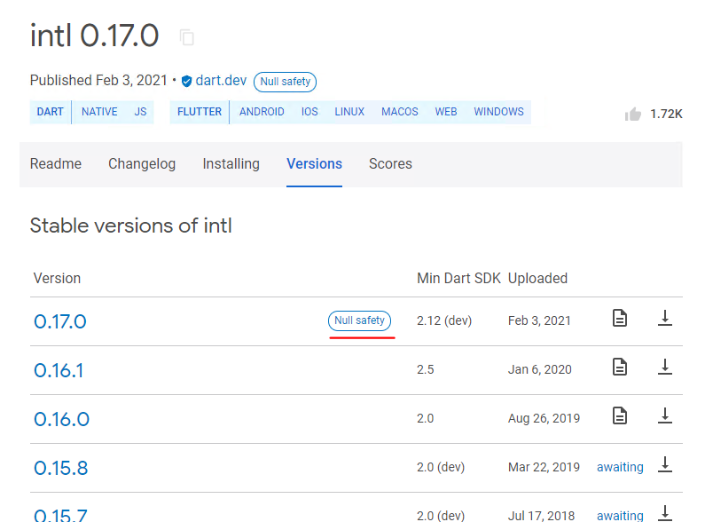Click the 2.5 SDK value in row 0.16.1
Screen dimensions: 705x522
(x=426, y=370)
